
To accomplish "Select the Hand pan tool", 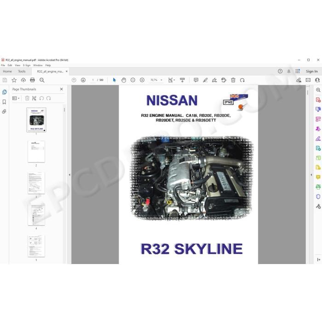I will point(124,80).
